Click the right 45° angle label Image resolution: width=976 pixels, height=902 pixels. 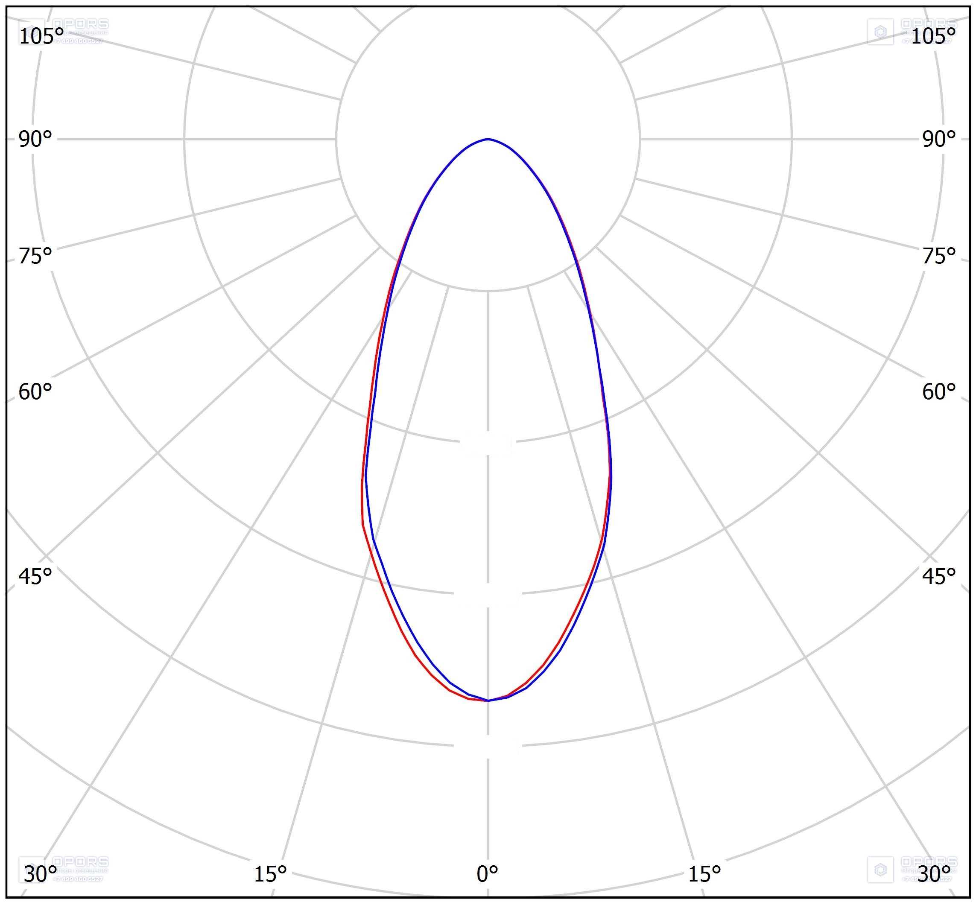938,576
